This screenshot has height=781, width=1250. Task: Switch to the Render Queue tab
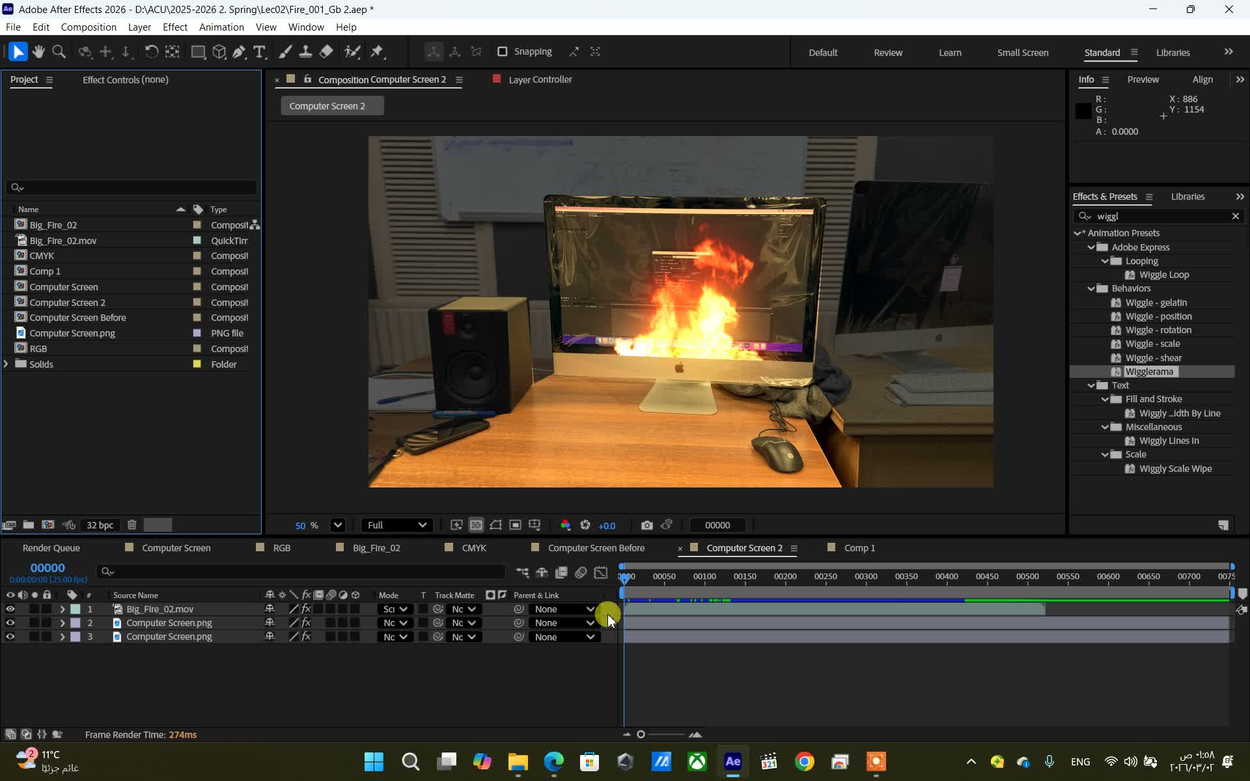pyautogui.click(x=51, y=548)
